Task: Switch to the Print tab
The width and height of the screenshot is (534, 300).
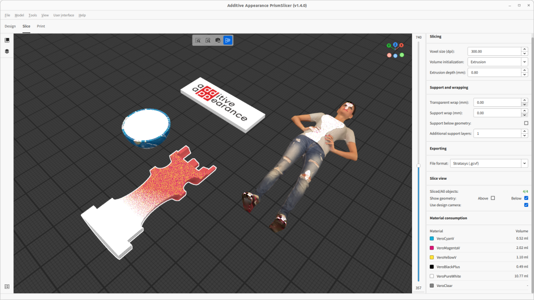Action: pos(41,26)
